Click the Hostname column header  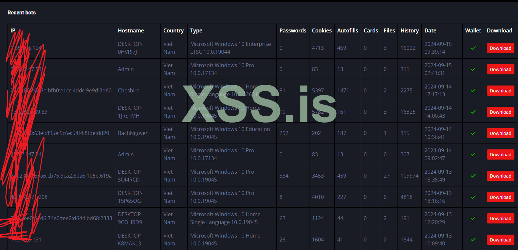(131, 30)
